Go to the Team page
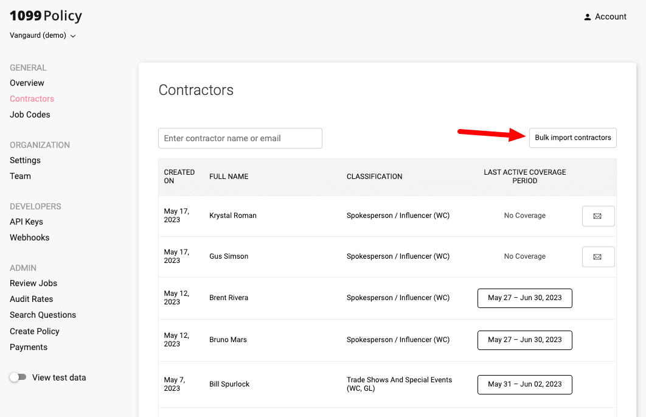This screenshot has height=417, width=646. tap(20, 176)
